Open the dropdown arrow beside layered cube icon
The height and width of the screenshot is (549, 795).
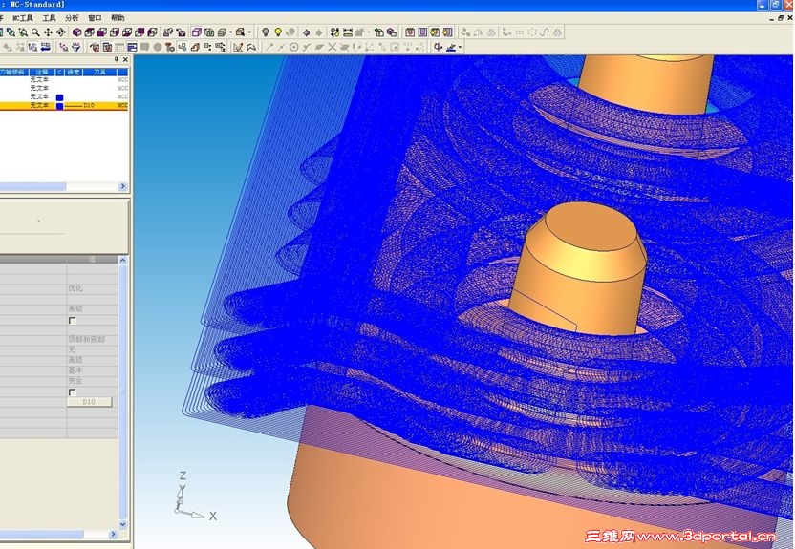pos(230,32)
